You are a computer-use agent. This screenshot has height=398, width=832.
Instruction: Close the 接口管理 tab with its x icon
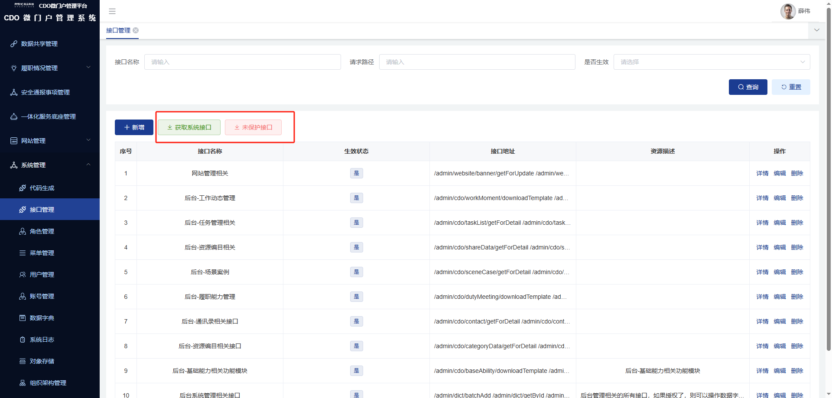point(136,30)
